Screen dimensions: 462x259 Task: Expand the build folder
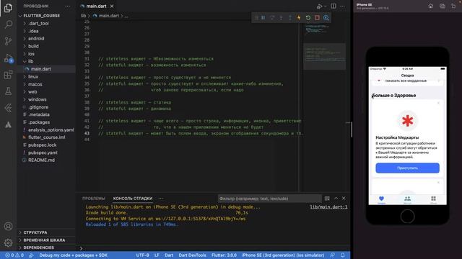pos(33,46)
